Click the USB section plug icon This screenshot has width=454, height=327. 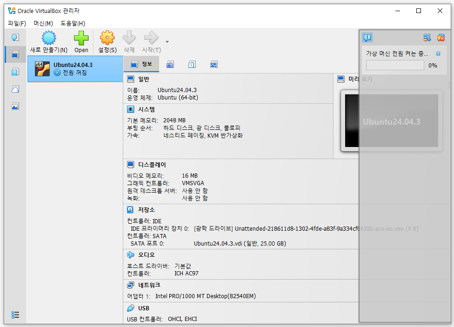(131, 308)
